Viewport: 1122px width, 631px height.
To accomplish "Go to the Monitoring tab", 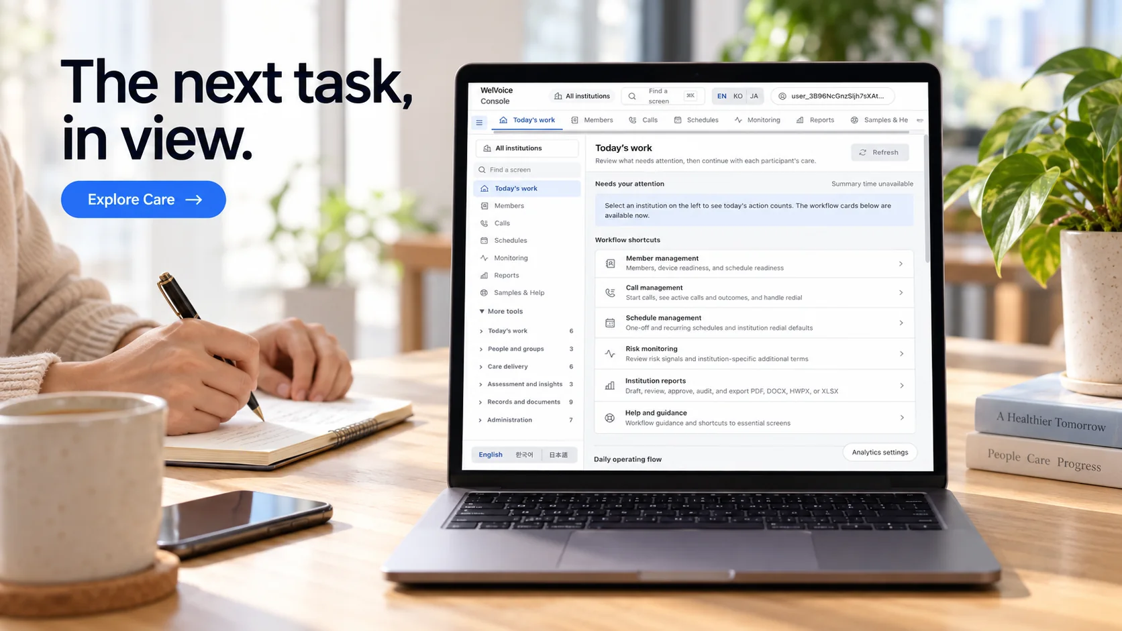I will tap(757, 120).
